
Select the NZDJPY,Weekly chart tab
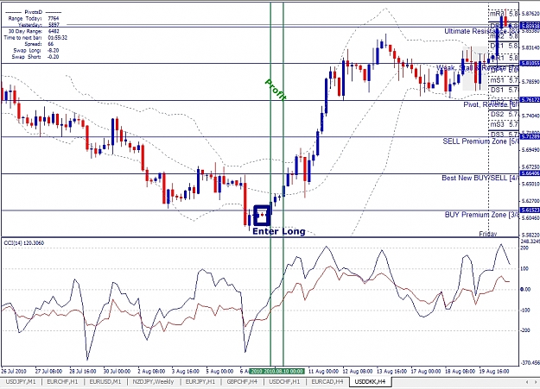coord(153,382)
